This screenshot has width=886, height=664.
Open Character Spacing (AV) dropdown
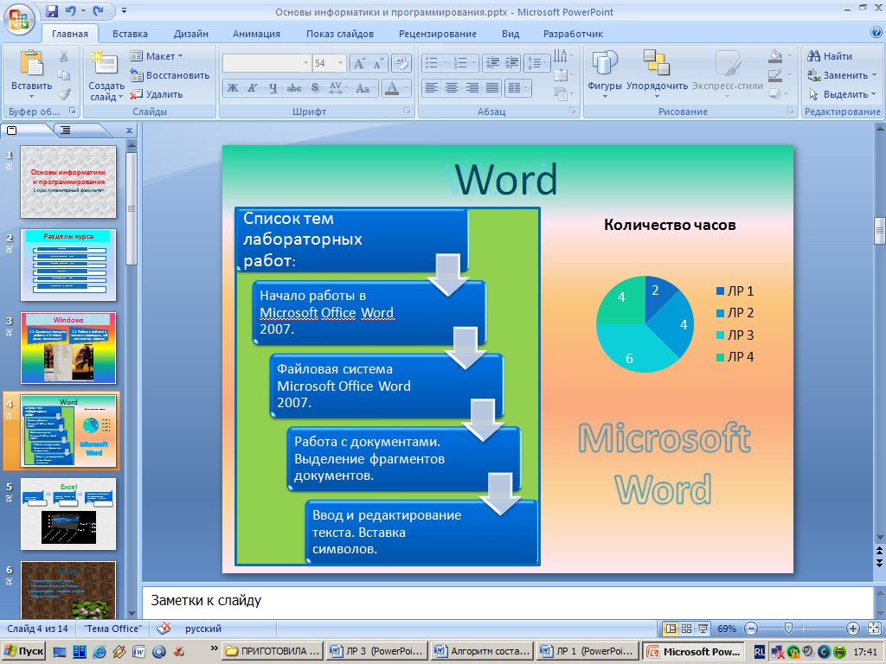(338, 88)
